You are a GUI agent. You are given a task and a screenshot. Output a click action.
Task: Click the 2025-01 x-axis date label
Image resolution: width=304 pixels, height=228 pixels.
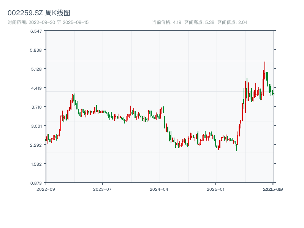click(x=216, y=189)
